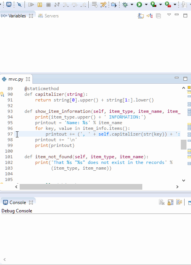Image resolution: width=191 pixels, height=265 pixels.
Task: Click the Display Selected Console icon
Action: coord(189,203)
